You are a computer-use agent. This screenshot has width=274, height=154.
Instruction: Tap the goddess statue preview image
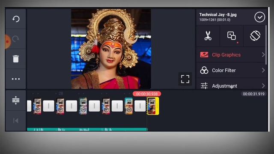111,49
